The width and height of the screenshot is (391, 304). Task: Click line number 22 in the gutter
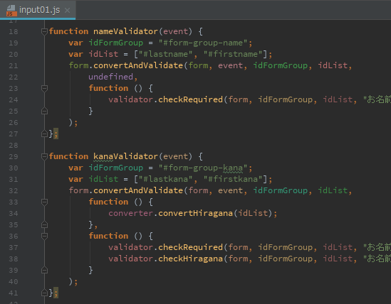pyautogui.click(x=14, y=77)
